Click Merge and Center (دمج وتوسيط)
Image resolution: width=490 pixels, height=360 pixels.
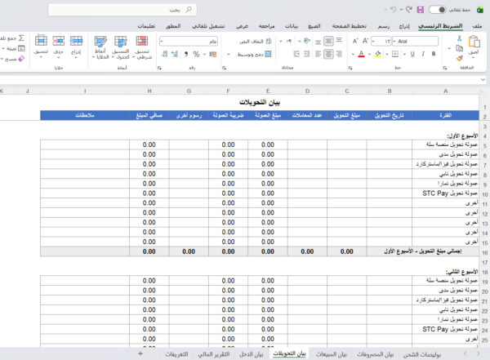click(x=254, y=55)
